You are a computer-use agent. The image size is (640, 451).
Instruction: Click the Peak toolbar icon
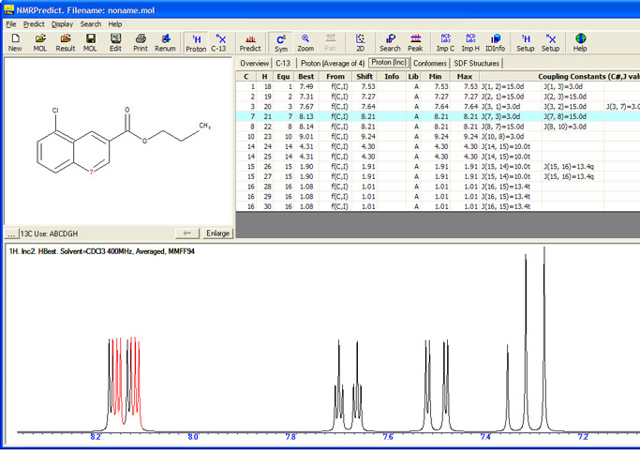coord(415,42)
